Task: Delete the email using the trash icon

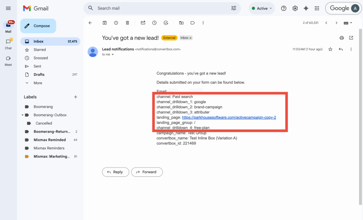Action: point(127,23)
